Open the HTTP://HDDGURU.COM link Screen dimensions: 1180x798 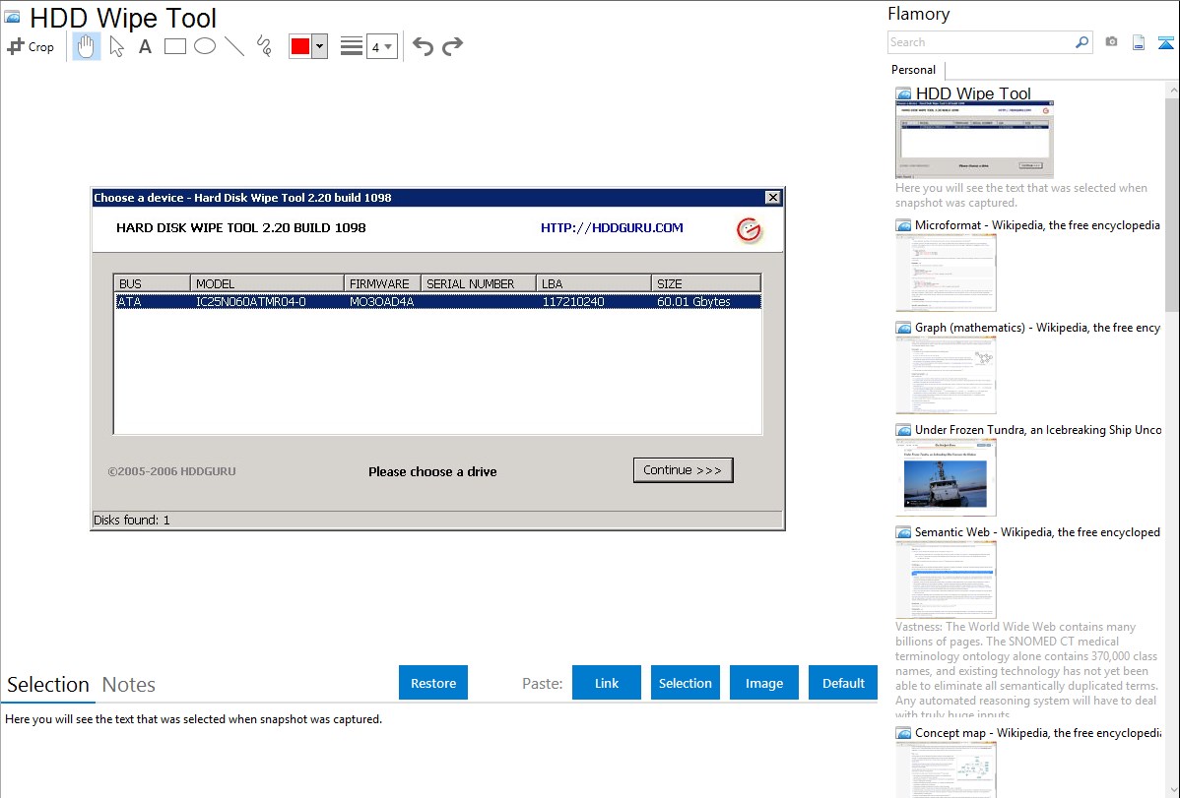point(612,228)
